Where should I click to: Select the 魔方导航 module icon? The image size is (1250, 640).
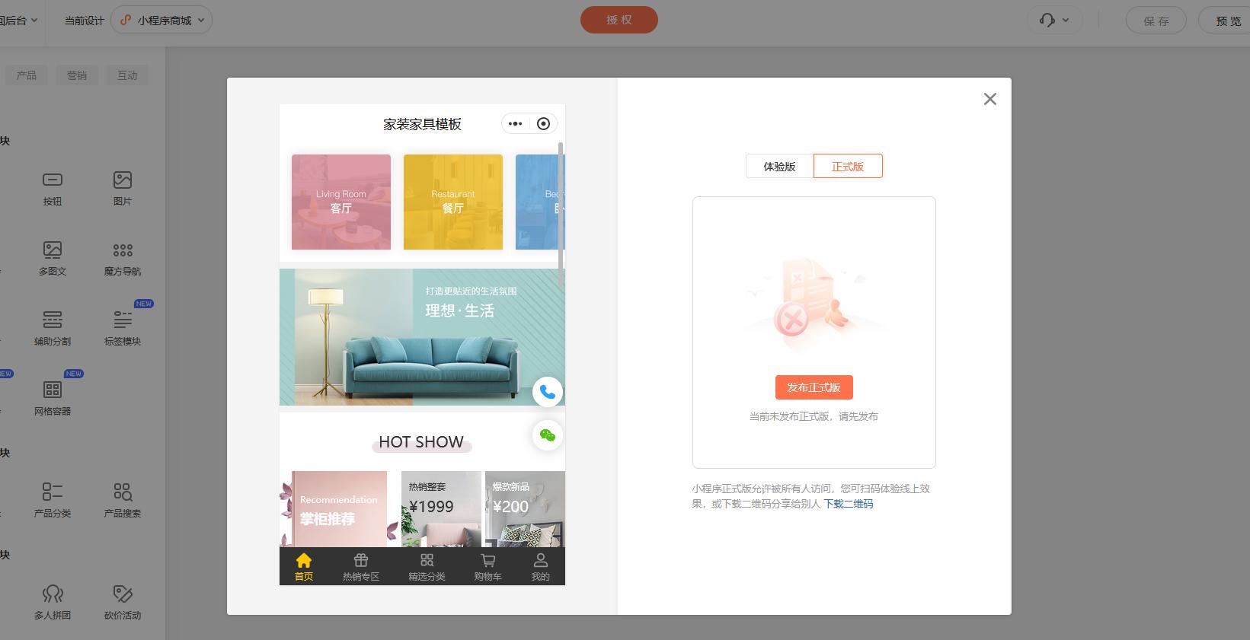point(123,250)
